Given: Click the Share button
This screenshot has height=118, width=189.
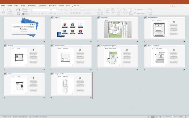Looking at the screenshot, I should click(173, 6).
